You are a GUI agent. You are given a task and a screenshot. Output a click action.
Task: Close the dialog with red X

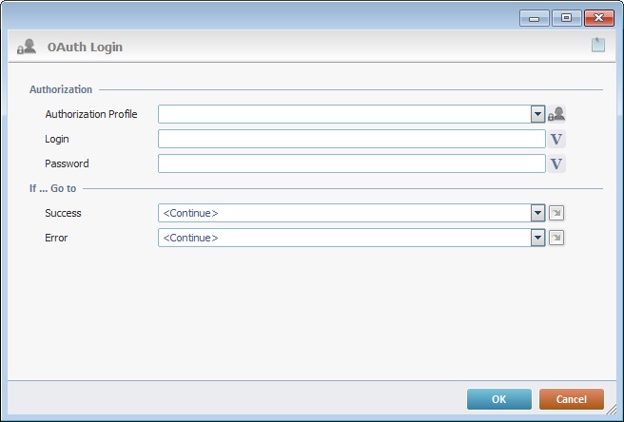[599, 18]
